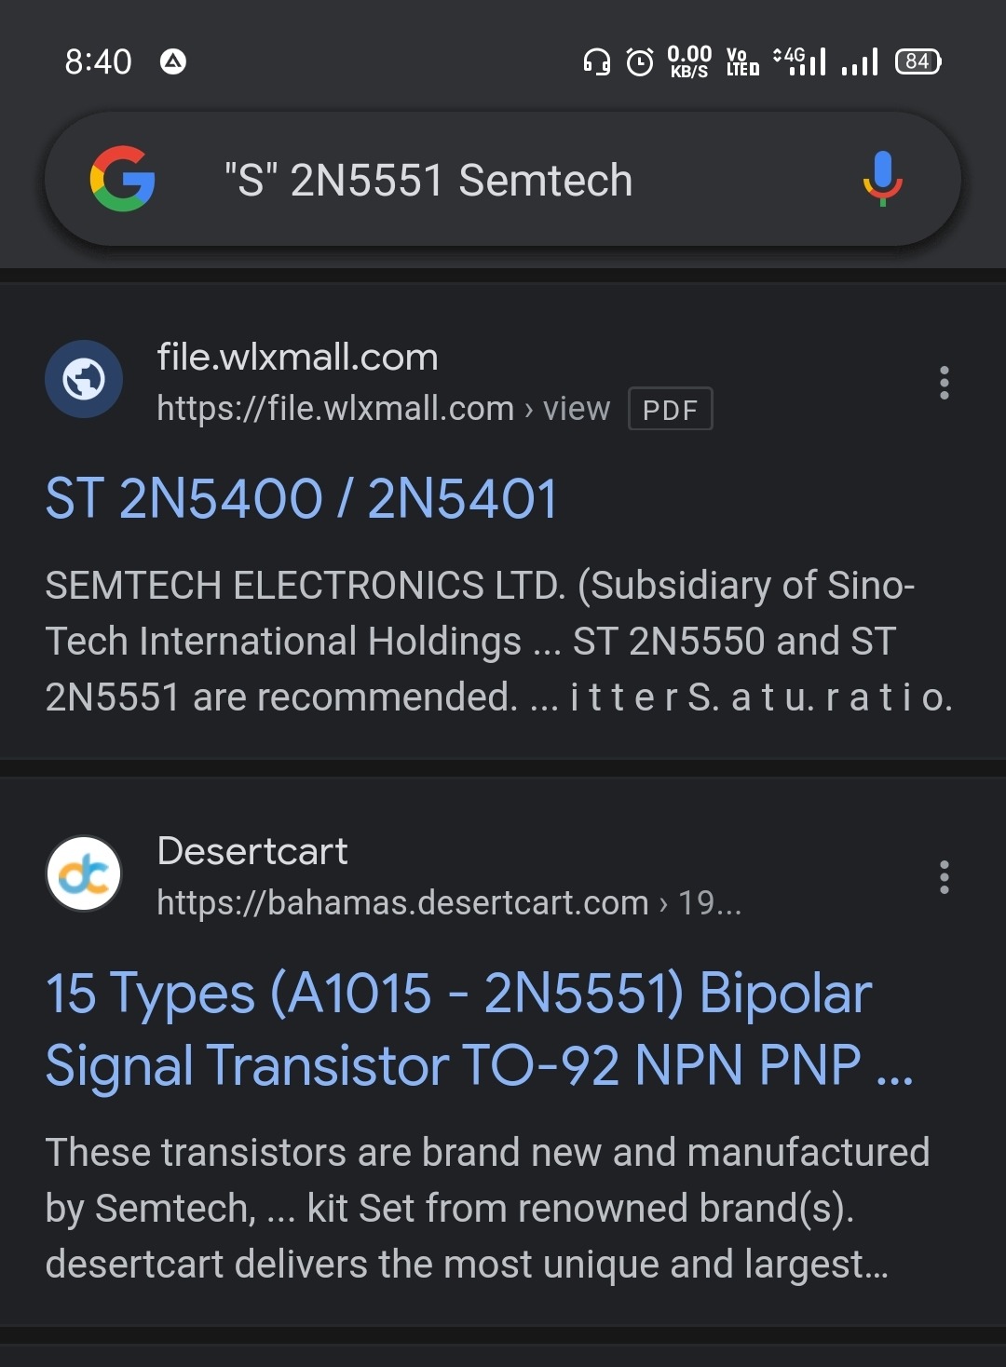Tap the alarm clock status icon
Screen dimensions: 1006x1367
coord(640,62)
